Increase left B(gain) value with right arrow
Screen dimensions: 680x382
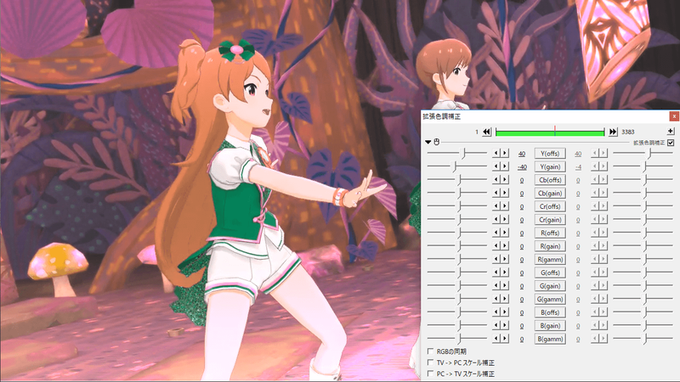click(504, 325)
